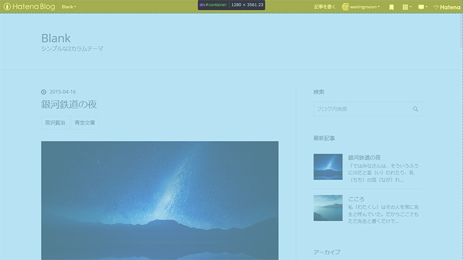The height and width of the screenshot is (260, 463).
Task: Click the Milky Way article image
Action: [x=160, y=200]
